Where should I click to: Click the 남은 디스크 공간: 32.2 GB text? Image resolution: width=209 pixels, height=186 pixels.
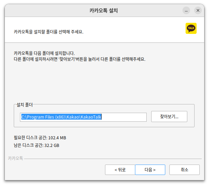(x=36, y=145)
